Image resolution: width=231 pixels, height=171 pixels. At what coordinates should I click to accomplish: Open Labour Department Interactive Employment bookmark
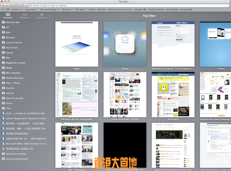coord(25,118)
